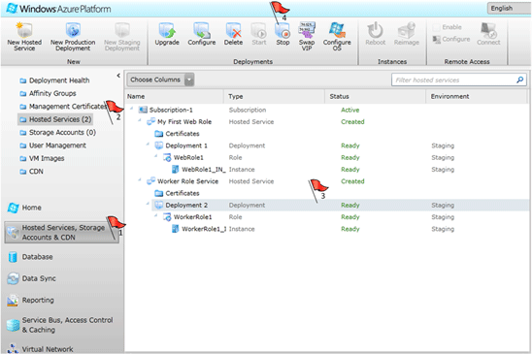Toggle the Remote Access Enable checkbox
This screenshot has width=532, height=354.
click(x=436, y=27)
